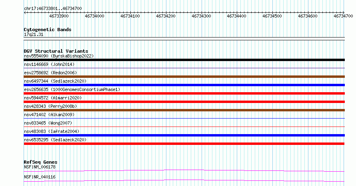This screenshot has width=356, height=186.
Task: Click ruler position 46734100
Action: (x=130, y=16)
